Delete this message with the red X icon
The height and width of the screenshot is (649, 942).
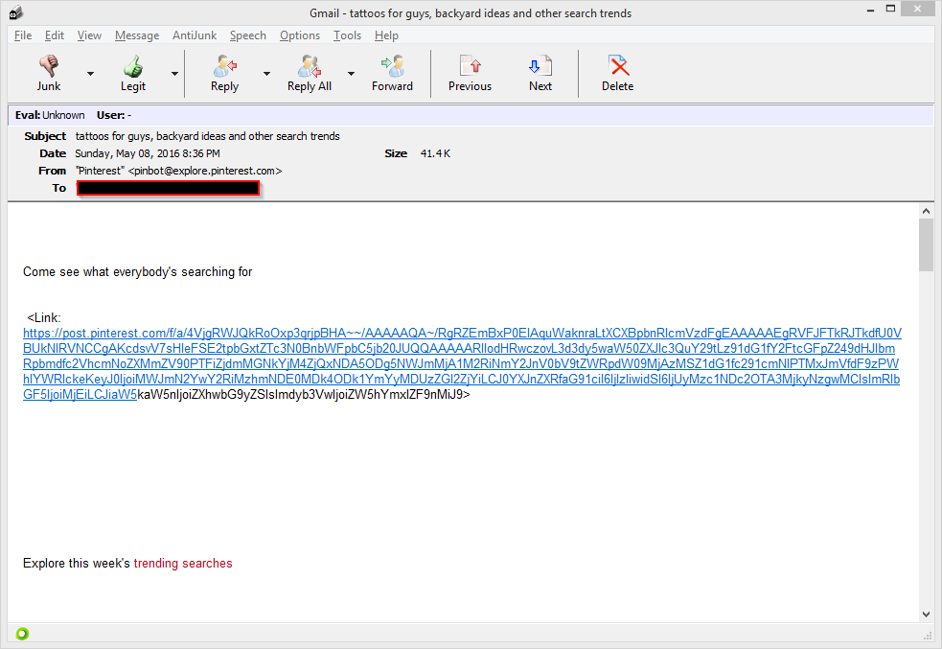click(x=617, y=73)
